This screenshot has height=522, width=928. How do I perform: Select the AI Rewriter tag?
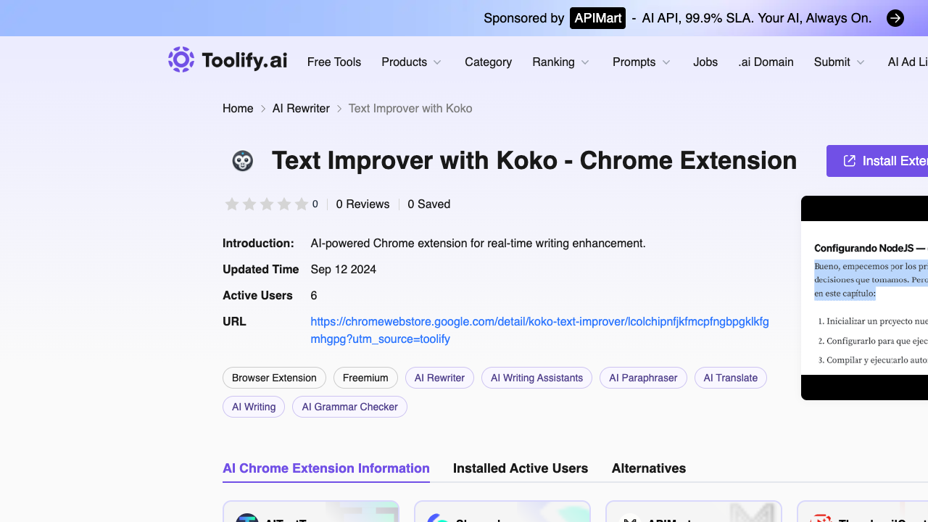(x=440, y=378)
